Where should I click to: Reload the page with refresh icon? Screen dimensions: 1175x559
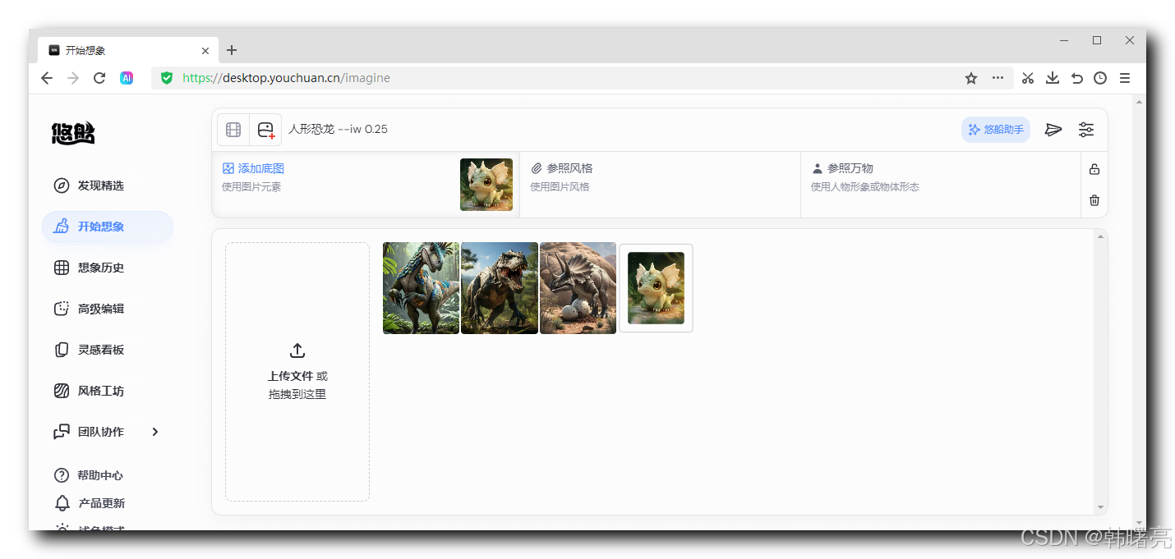coord(99,78)
